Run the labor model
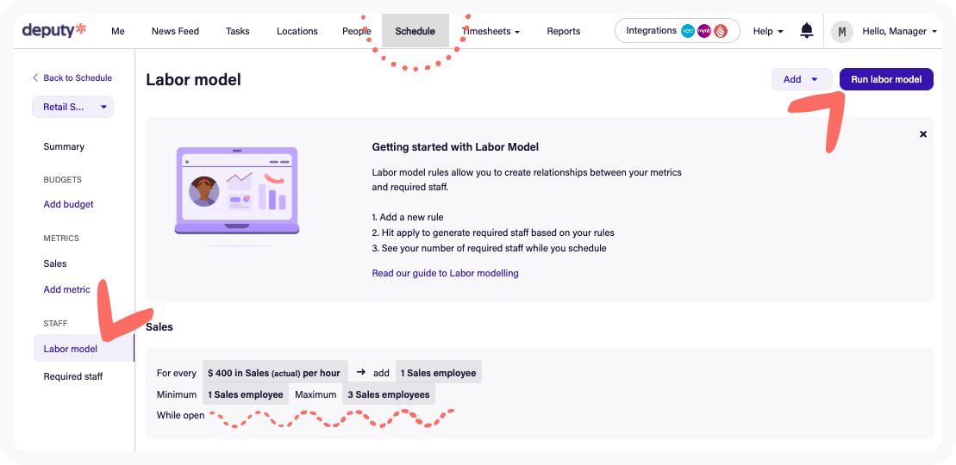Viewport: 956px width, 465px height. tap(886, 79)
